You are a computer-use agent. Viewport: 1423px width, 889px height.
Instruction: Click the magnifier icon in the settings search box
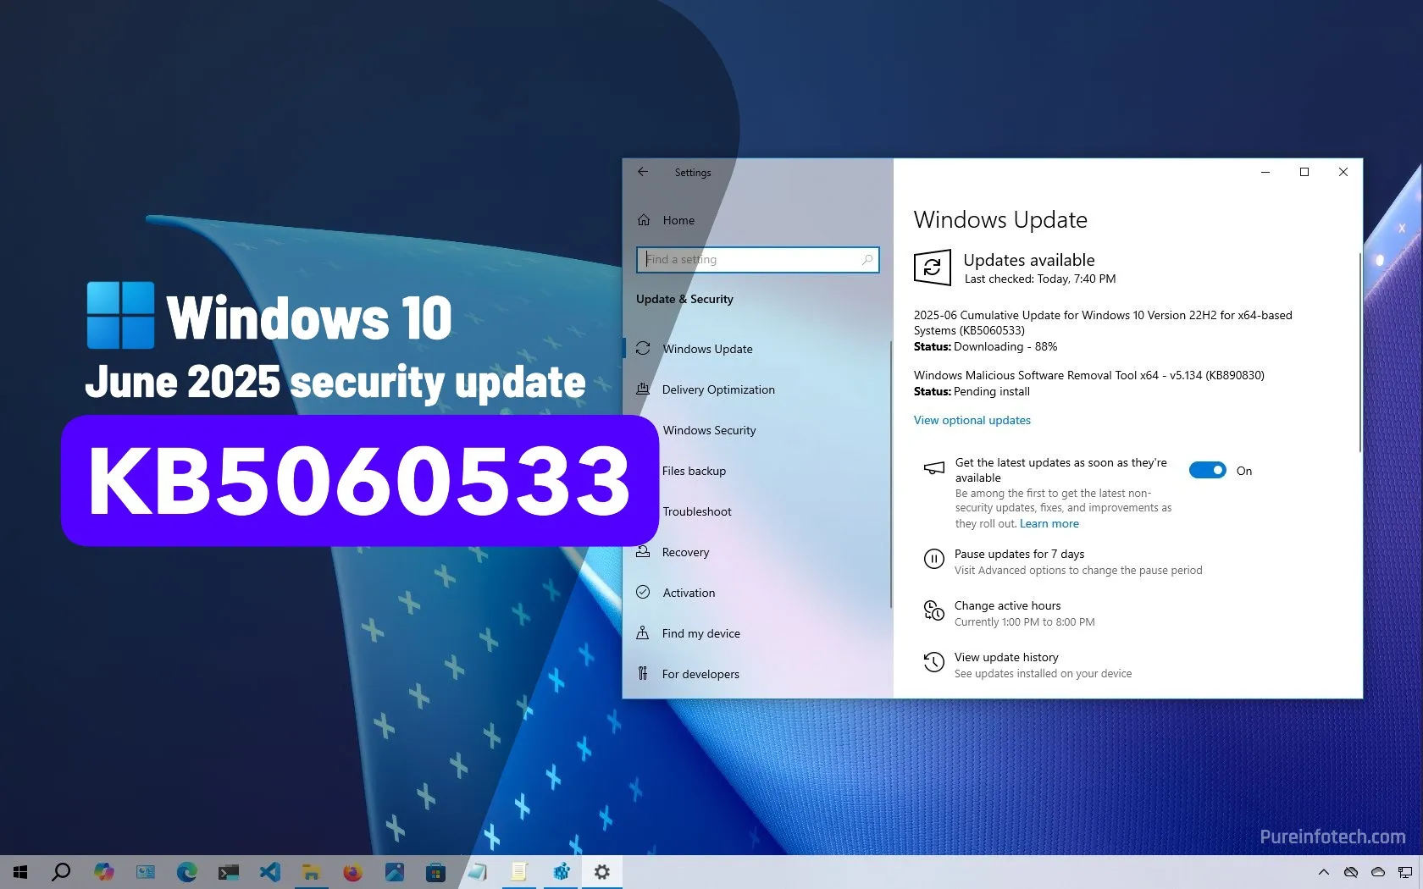pos(867,260)
